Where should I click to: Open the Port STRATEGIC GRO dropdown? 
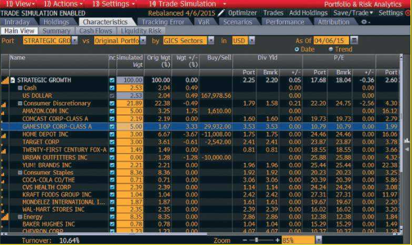(x=75, y=41)
